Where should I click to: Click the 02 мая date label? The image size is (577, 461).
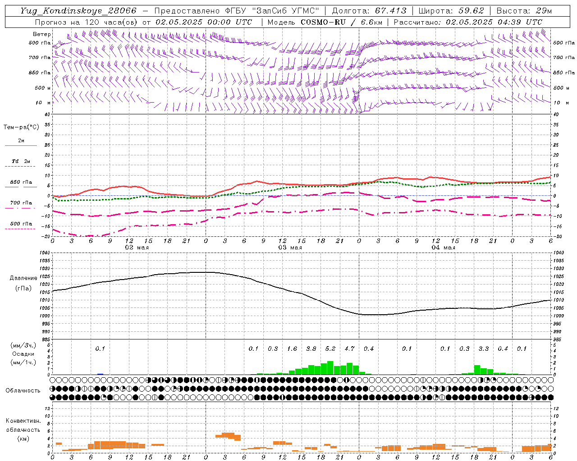click(x=137, y=247)
